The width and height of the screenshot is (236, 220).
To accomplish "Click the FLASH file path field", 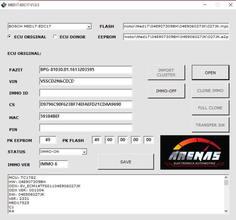I will click(176, 26).
